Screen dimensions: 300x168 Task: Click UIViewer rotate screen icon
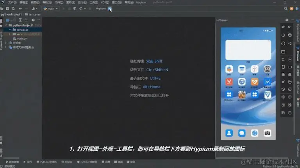(x=290, y=35)
